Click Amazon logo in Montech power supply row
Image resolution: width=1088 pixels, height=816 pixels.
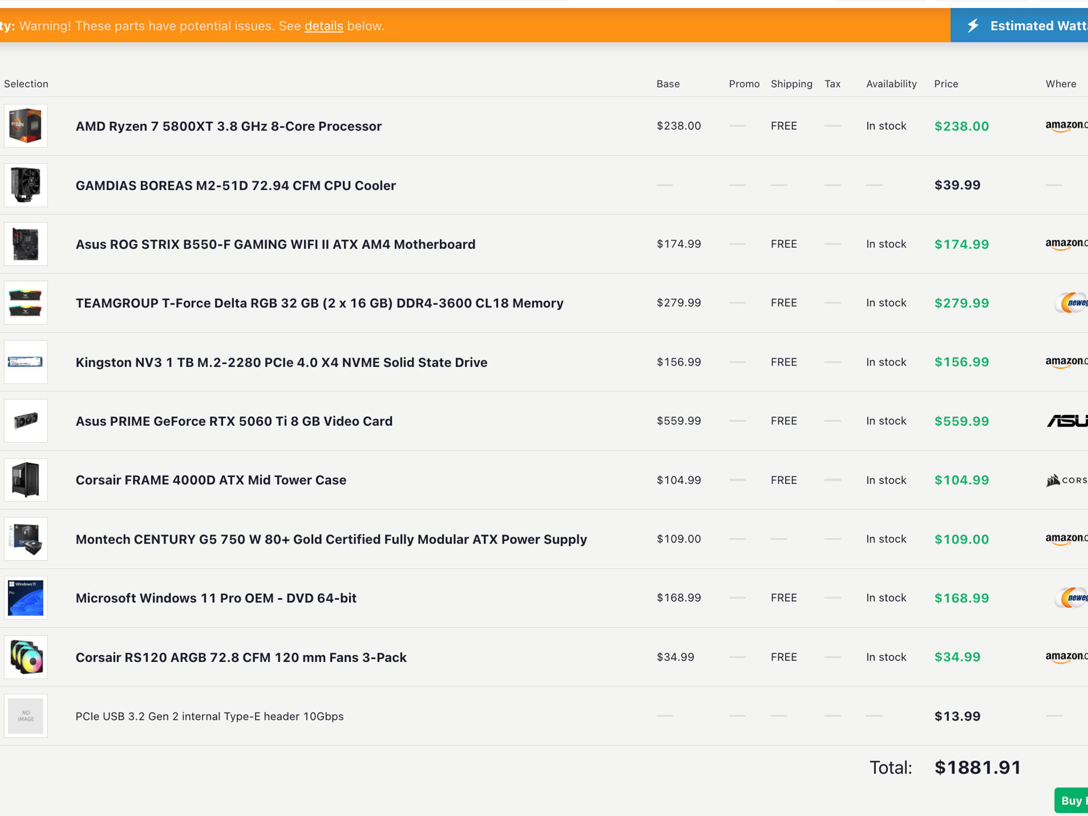coord(1066,539)
